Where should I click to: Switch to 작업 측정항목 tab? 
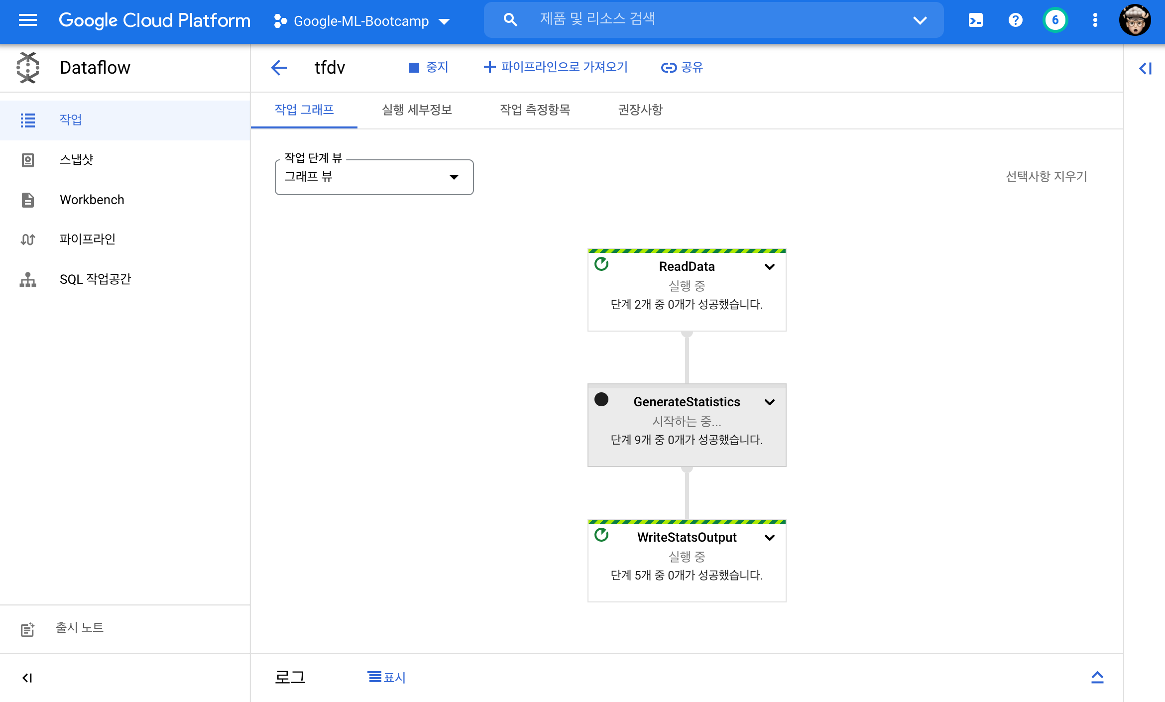tap(535, 110)
